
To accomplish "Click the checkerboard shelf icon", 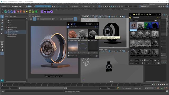I will (30, 12).
